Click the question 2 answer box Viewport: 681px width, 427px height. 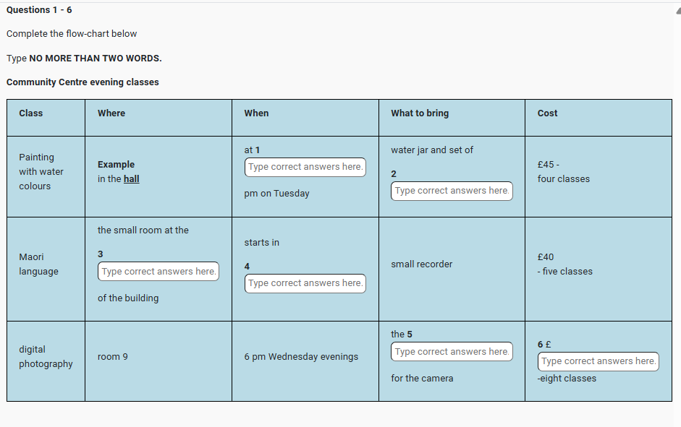452,191
